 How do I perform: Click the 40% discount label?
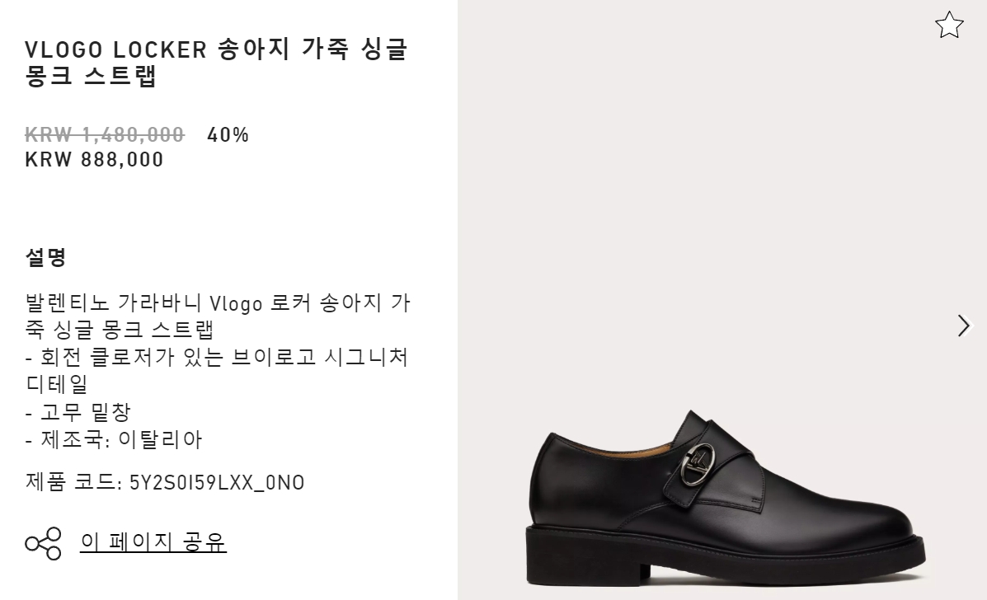coord(228,134)
